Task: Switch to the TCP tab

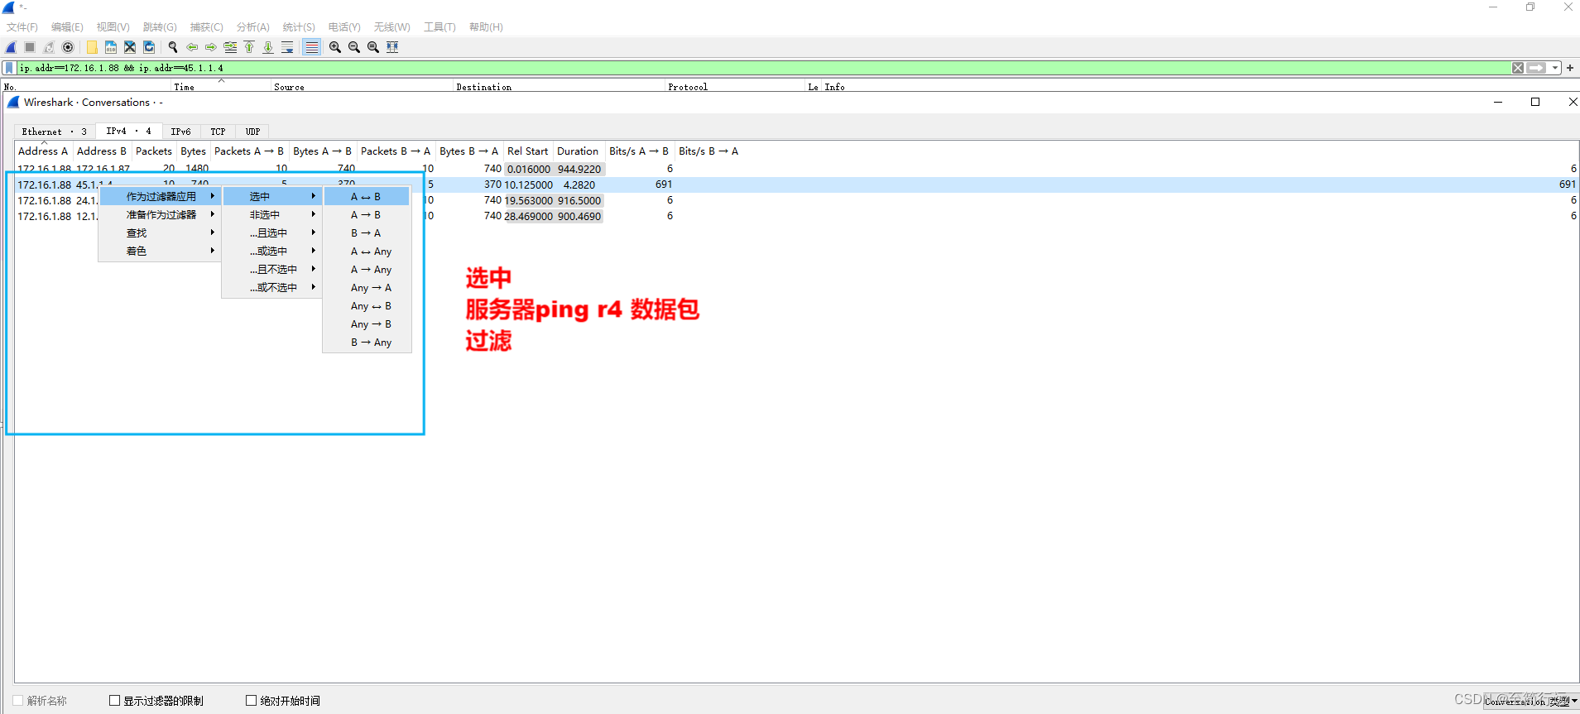Action: pos(218,132)
